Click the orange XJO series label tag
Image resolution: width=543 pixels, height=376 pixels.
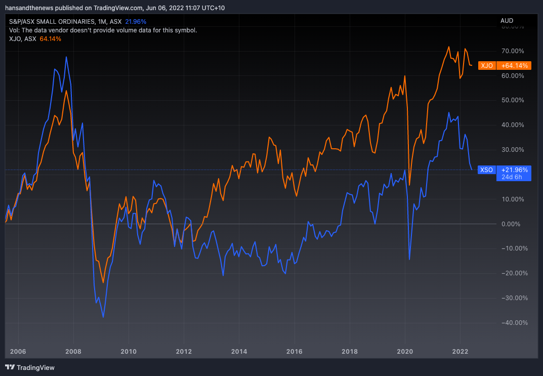click(x=487, y=66)
